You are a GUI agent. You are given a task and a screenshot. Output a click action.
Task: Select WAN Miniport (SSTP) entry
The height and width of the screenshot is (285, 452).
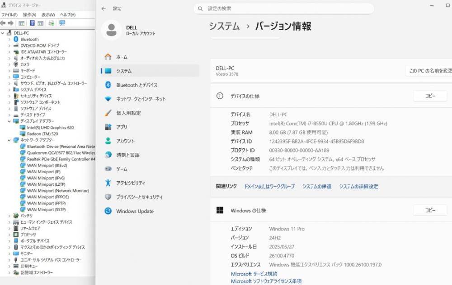tap(47, 210)
